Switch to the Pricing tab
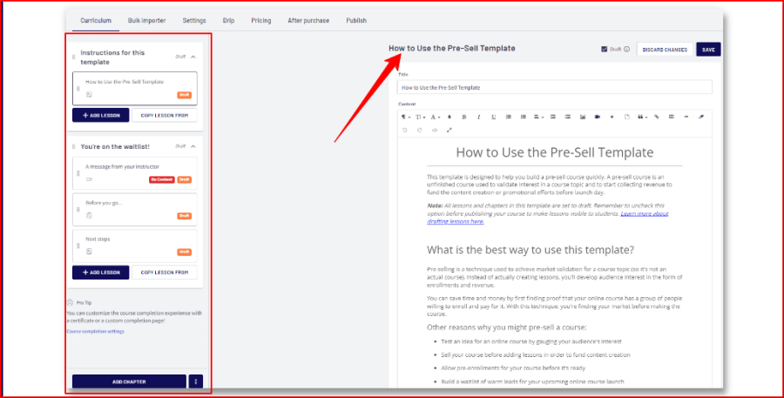The image size is (784, 398). tap(261, 21)
